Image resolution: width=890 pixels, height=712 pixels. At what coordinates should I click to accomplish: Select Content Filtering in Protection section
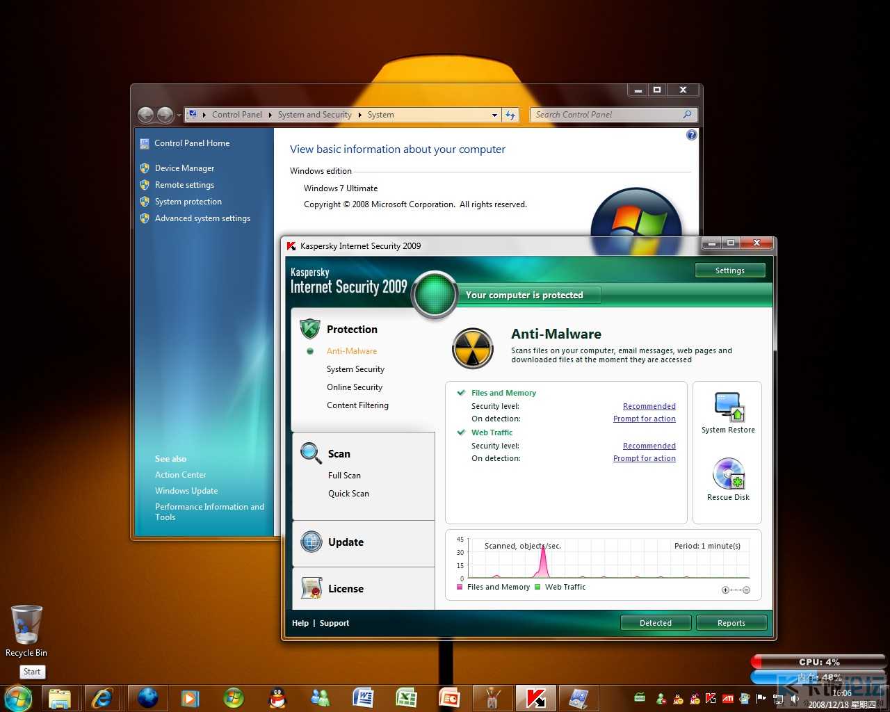[357, 405]
